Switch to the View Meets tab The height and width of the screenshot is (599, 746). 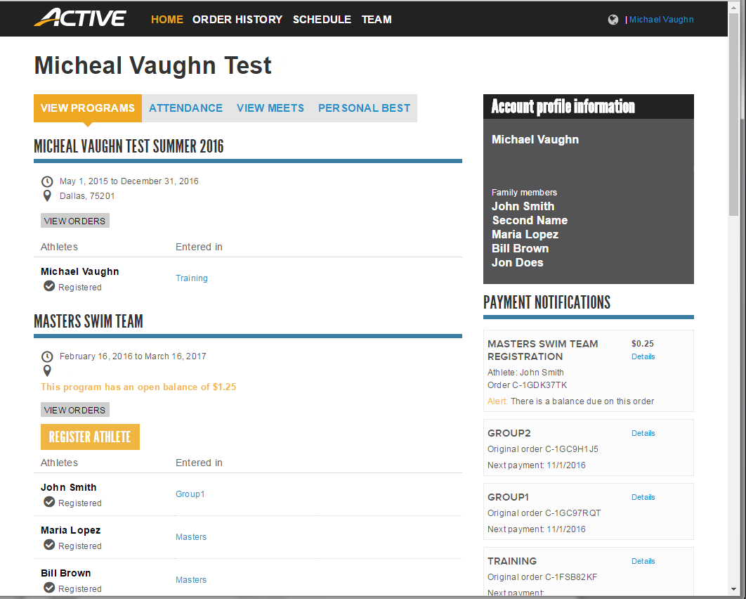tap(270, 108)
